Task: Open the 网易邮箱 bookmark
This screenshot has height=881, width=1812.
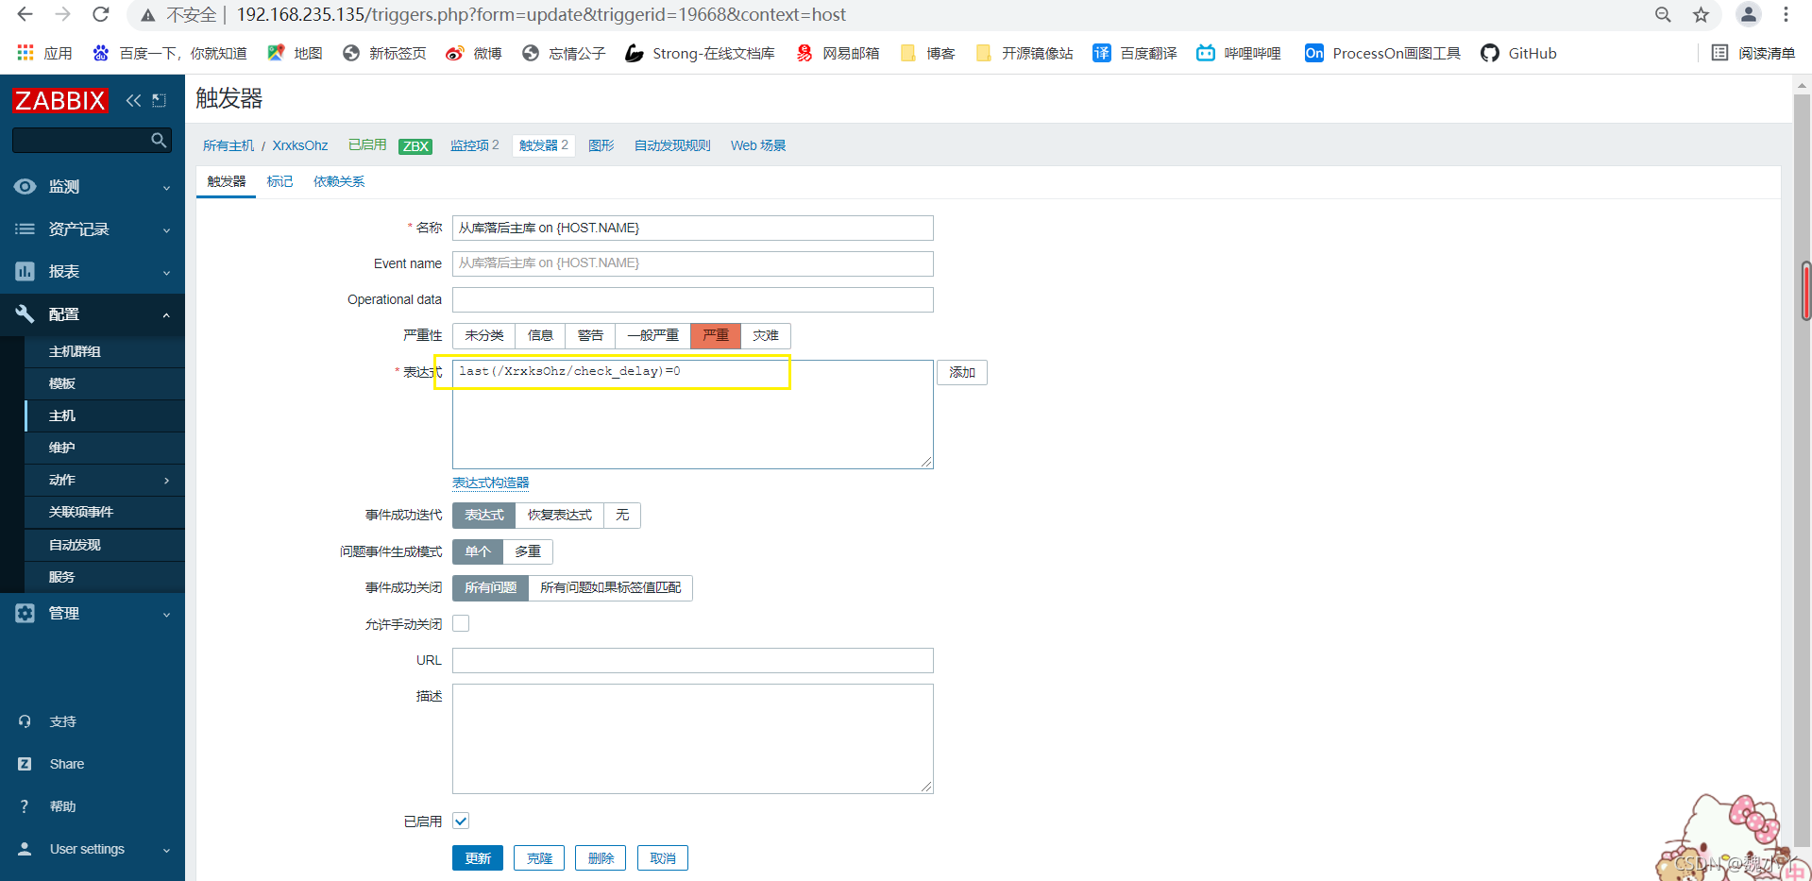Action: 838,53
